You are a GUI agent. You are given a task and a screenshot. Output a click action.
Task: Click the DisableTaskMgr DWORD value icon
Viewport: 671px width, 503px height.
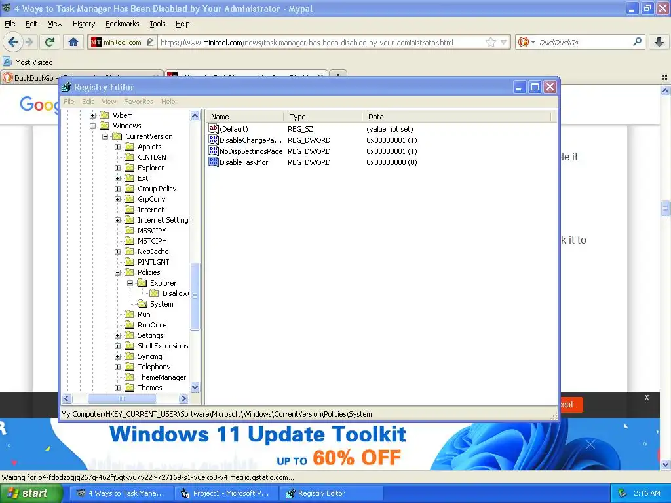(x=213, y=162)
